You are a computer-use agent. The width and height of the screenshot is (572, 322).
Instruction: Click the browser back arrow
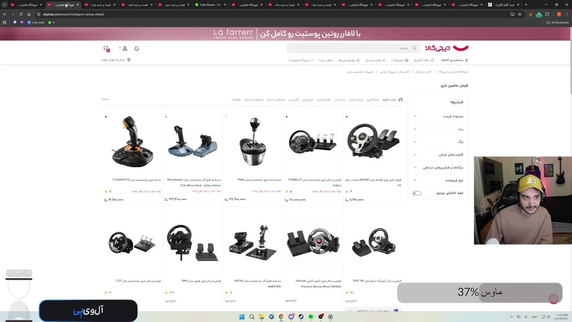tap(5, 14)
